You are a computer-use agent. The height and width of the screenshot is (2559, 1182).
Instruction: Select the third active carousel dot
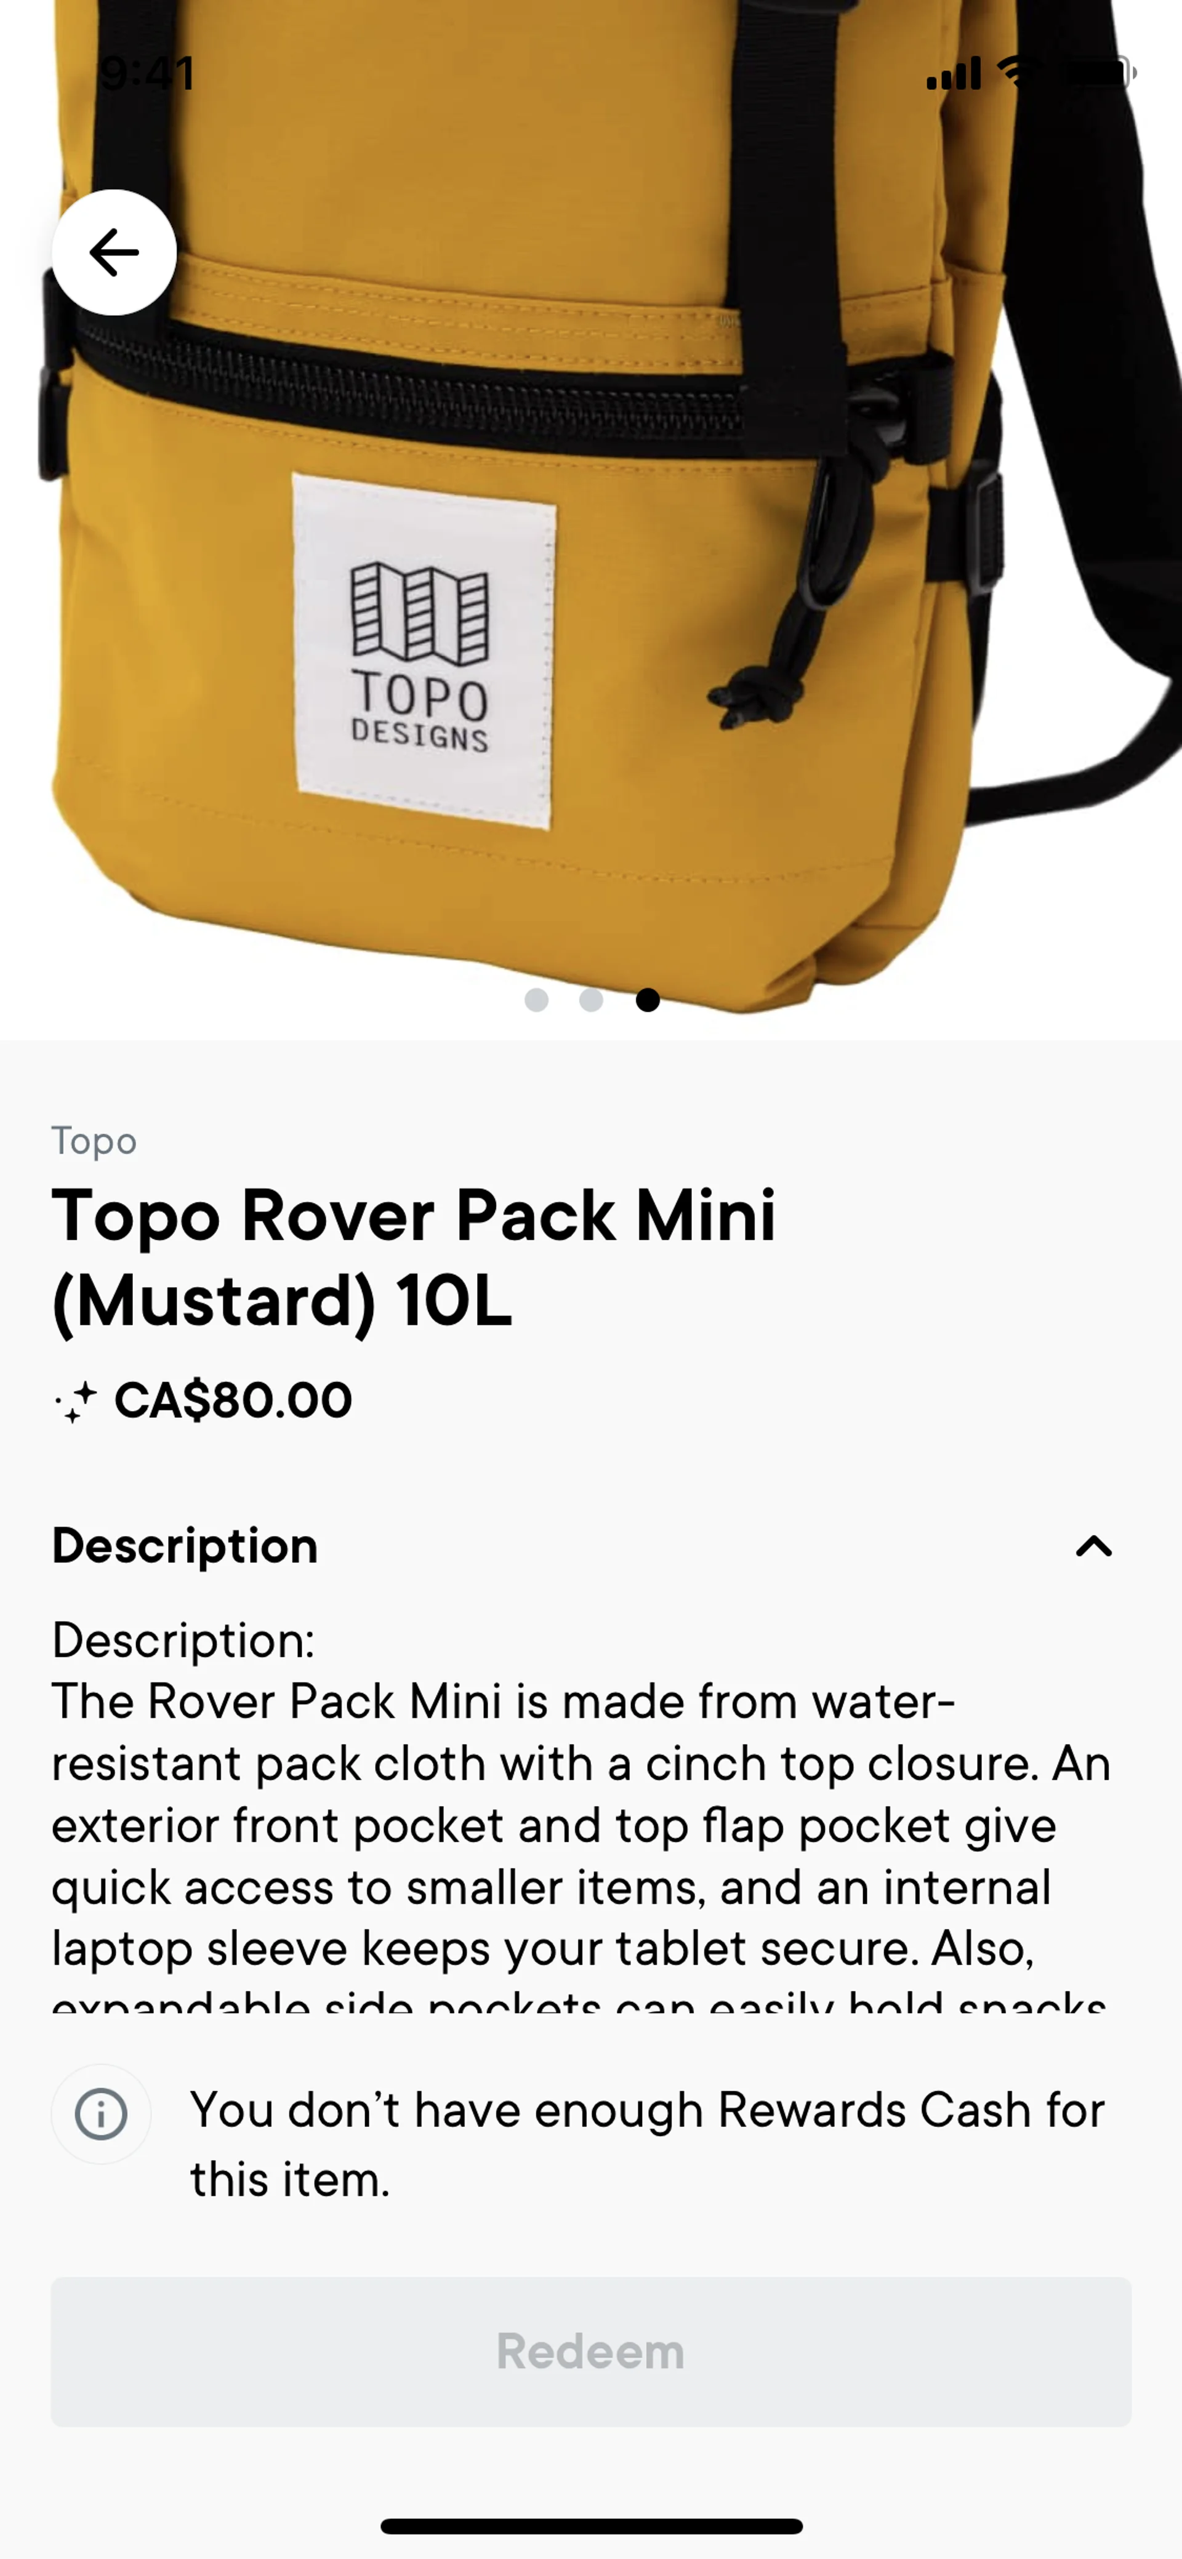tap(648, 999)
